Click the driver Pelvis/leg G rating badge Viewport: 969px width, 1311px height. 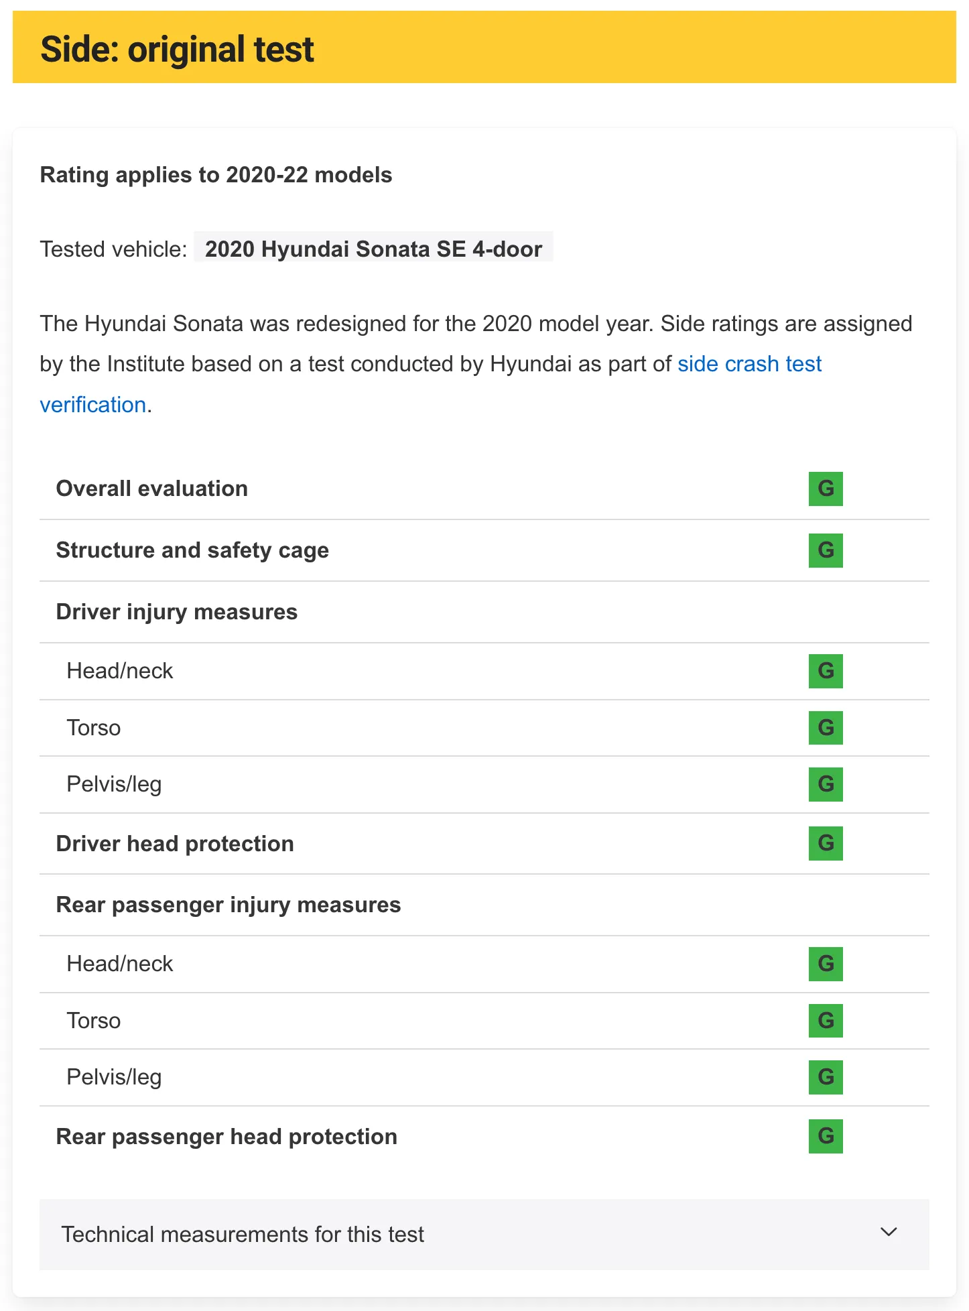click(826, 784)
